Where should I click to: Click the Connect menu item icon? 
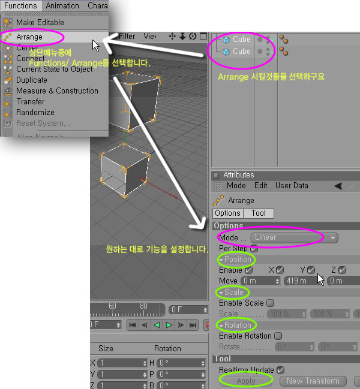pyautogui.click(x=8, y=59)
